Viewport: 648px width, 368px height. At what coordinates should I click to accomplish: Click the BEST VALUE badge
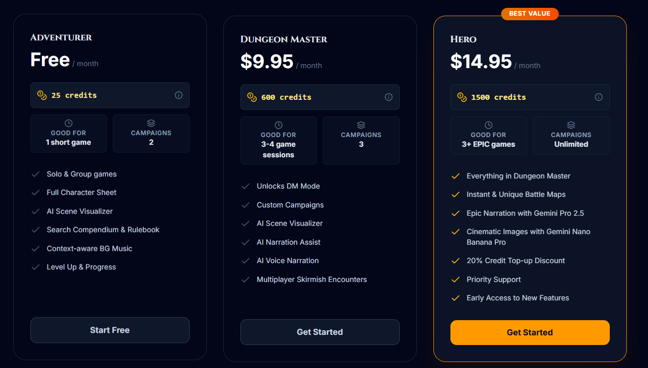pyautogui.click(x=530, y=14)
